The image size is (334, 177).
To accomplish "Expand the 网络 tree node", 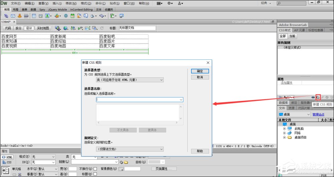I will tap(284, 133).
